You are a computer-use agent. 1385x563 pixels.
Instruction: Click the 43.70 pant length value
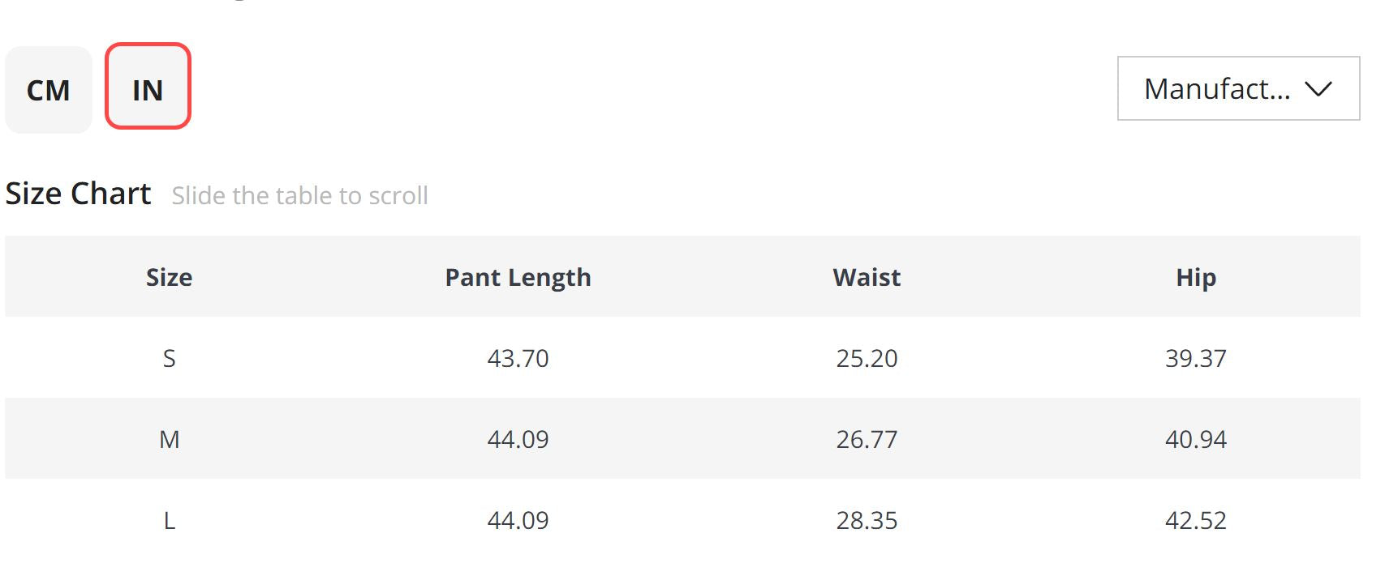point(518,358)
